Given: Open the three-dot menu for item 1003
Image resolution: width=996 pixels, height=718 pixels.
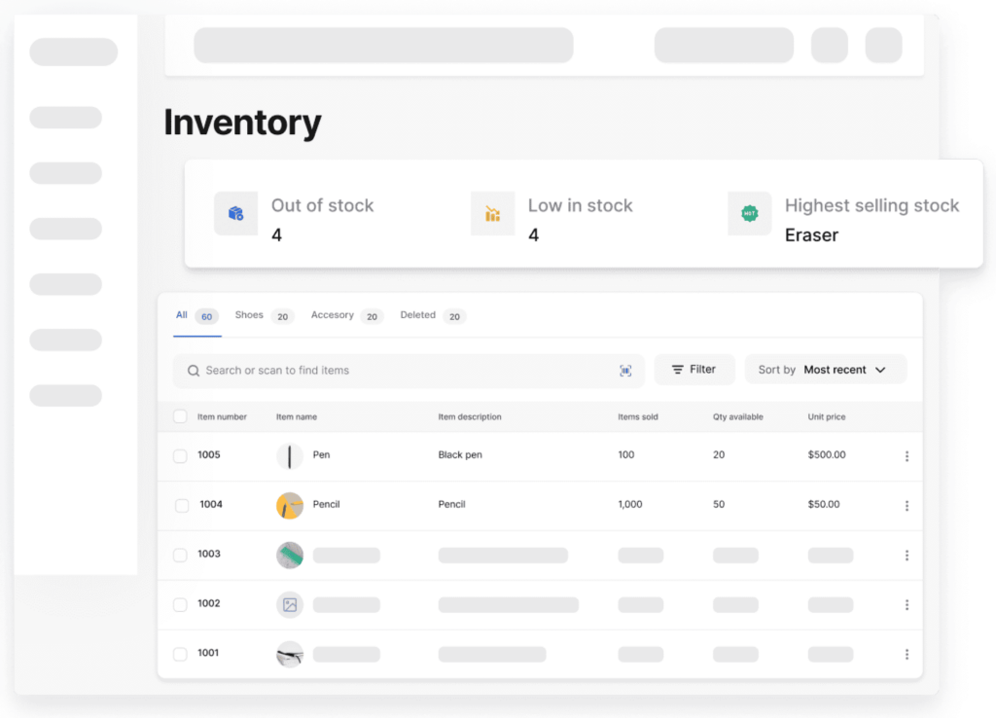Looking at the screenshot, I should coord(907,556).
